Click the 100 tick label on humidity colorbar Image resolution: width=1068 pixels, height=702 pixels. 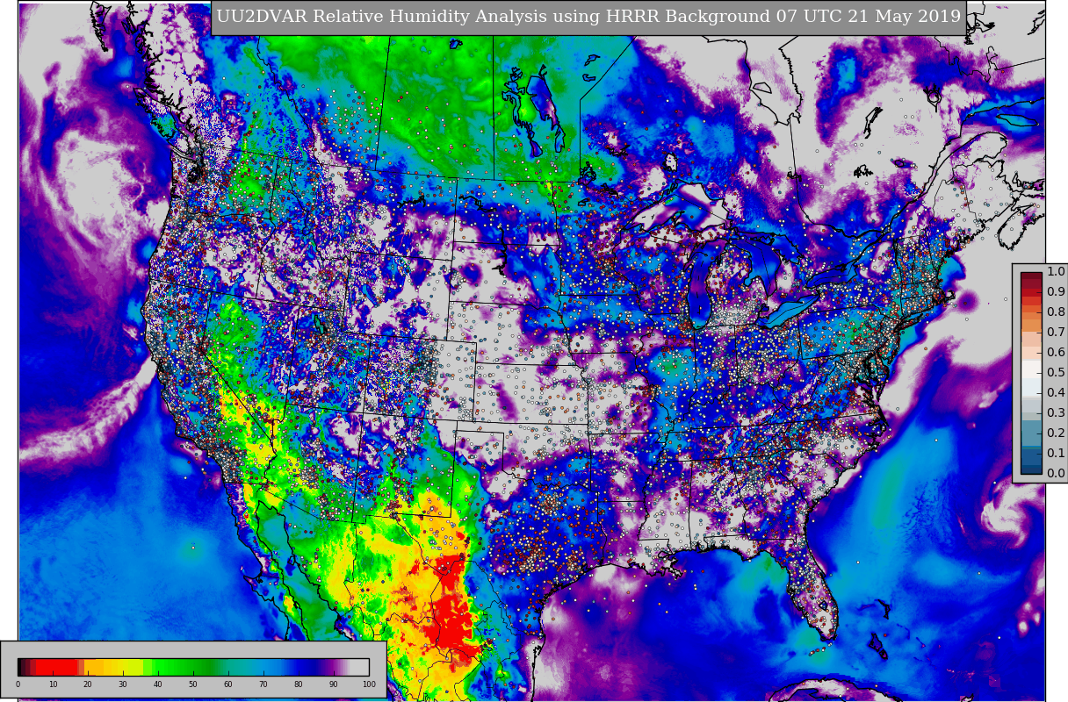(x=369, y=684)
